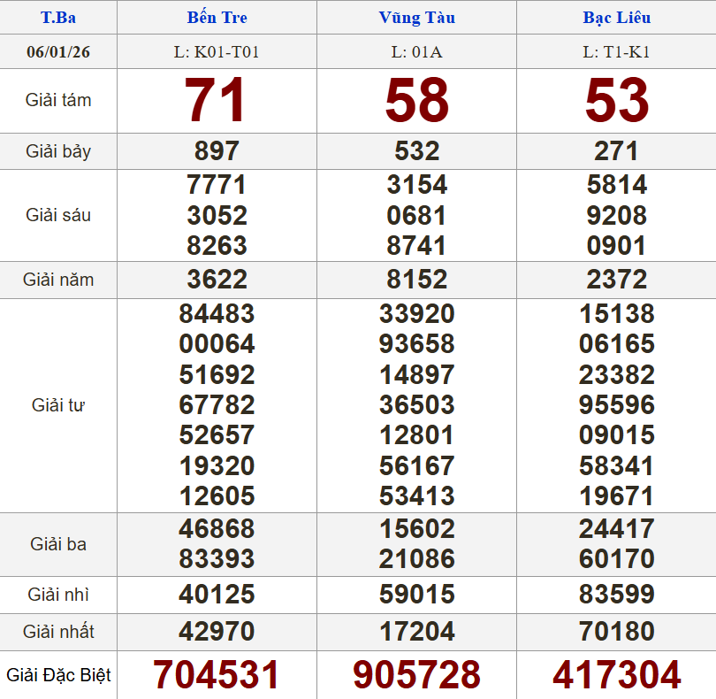Click Vũng Tàu fifth prize 8152
716x699 pixels.
pos(416,280)
